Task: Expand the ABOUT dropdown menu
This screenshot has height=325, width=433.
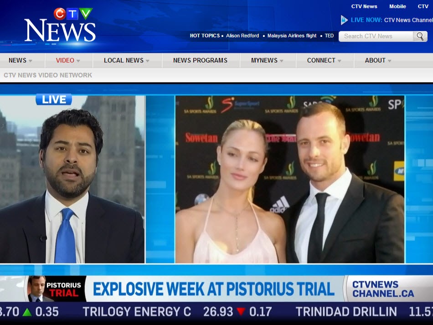Action: 378,60
